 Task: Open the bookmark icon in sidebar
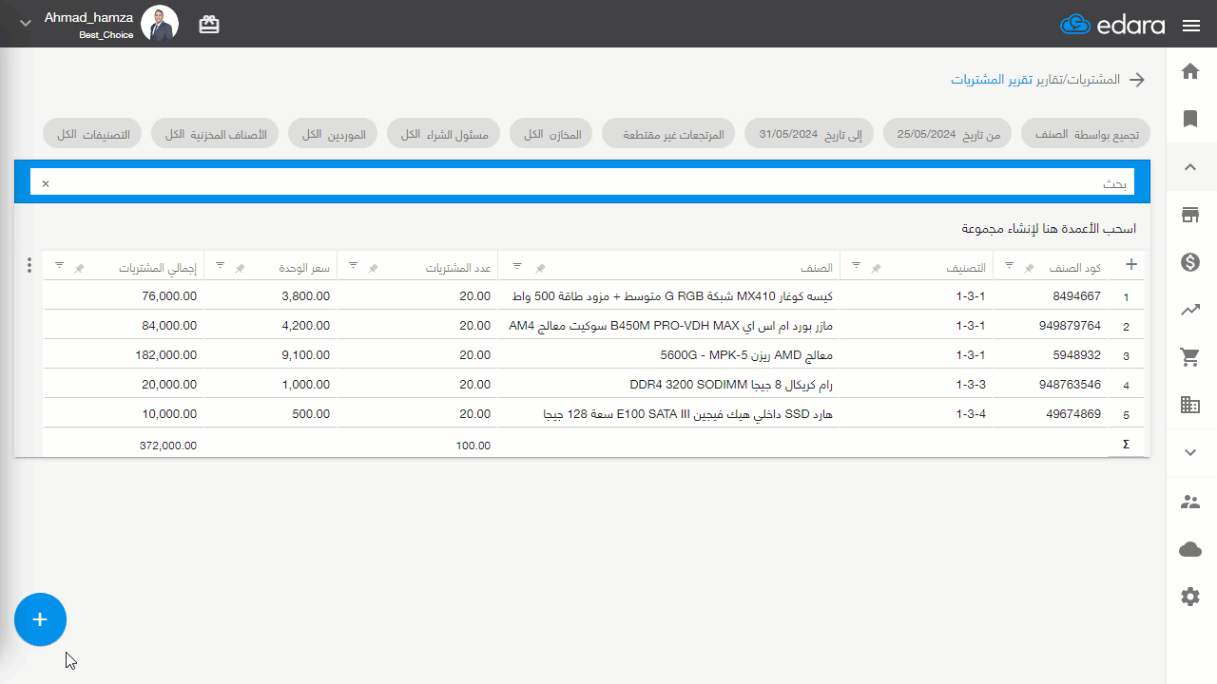click(1190, 119)
